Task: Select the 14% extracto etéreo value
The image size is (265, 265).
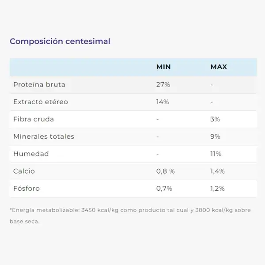Action: 163,102
